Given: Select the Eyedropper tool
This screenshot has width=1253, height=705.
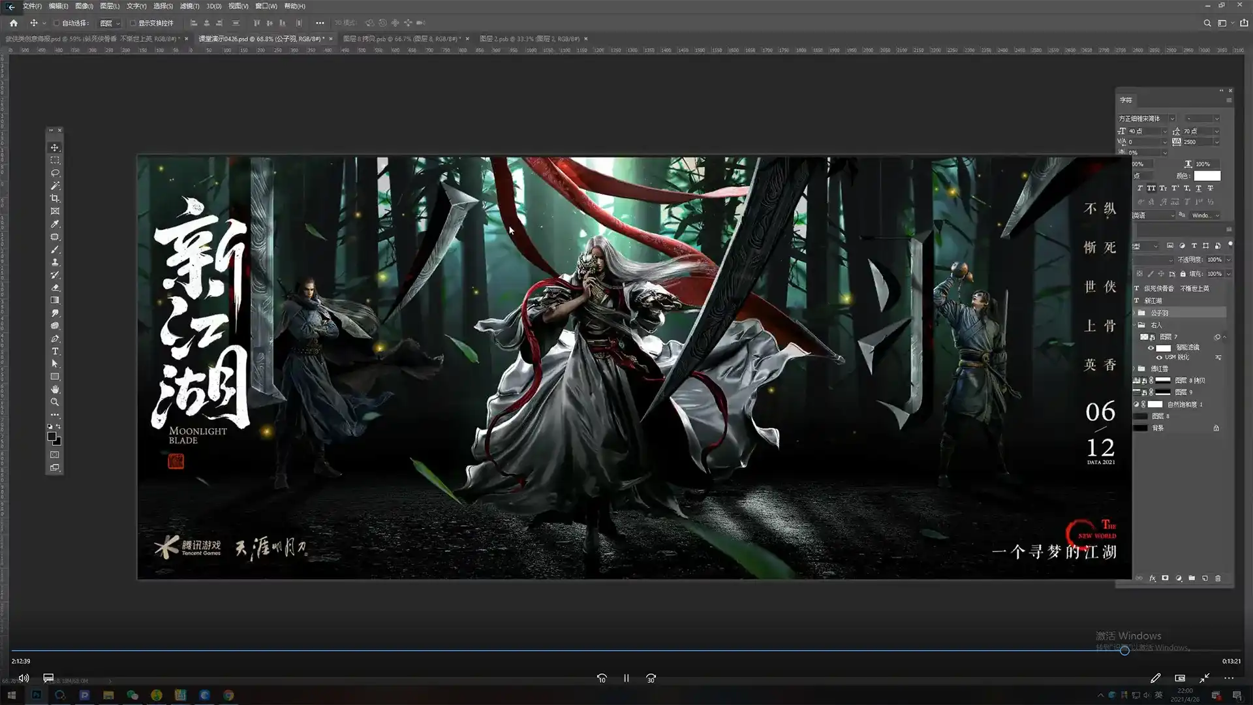Looking at the screenshot, I should (x=55, y=224).
